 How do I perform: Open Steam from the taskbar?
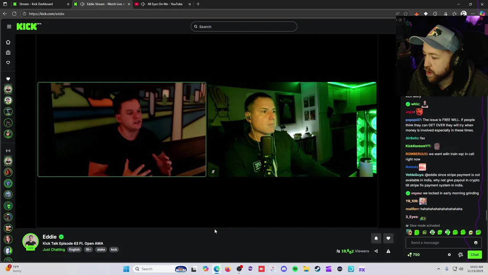(317, 269)
